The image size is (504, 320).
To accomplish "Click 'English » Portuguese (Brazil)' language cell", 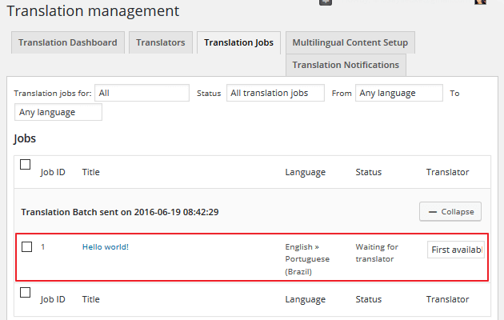I will pos(307,259).
